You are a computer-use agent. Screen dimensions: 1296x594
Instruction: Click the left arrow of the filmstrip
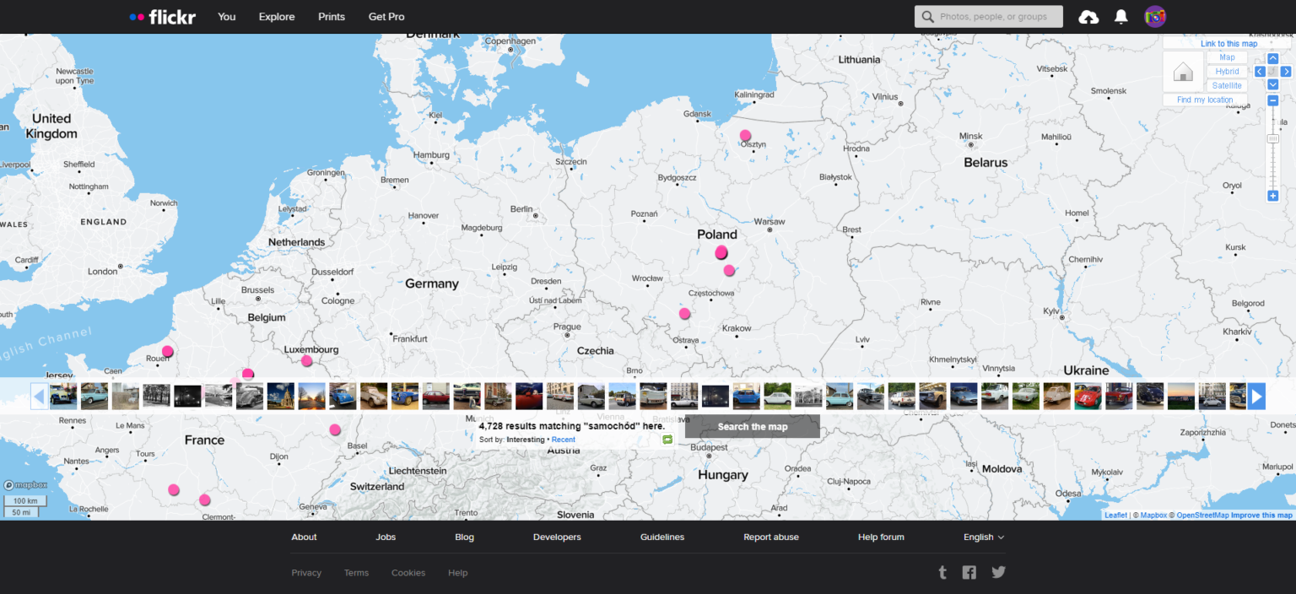(x=39, y=396)
